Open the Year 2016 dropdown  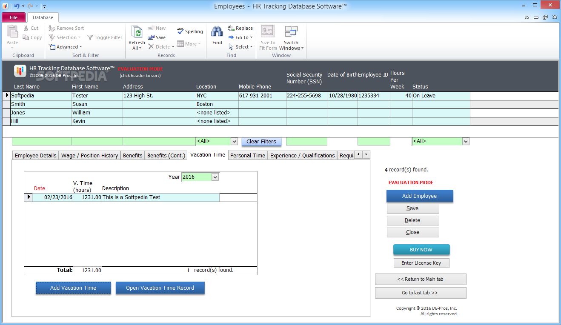[x=215, y=177]
